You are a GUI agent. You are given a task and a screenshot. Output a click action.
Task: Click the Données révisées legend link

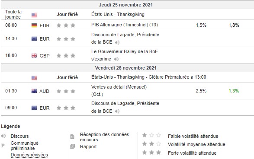(29, 155)
